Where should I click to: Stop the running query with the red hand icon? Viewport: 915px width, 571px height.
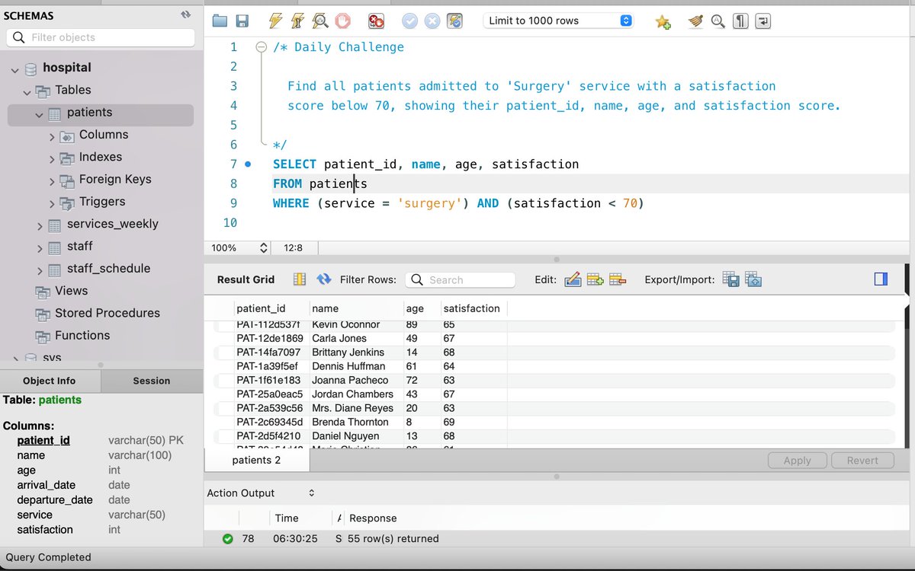click(x=343, y=21)
